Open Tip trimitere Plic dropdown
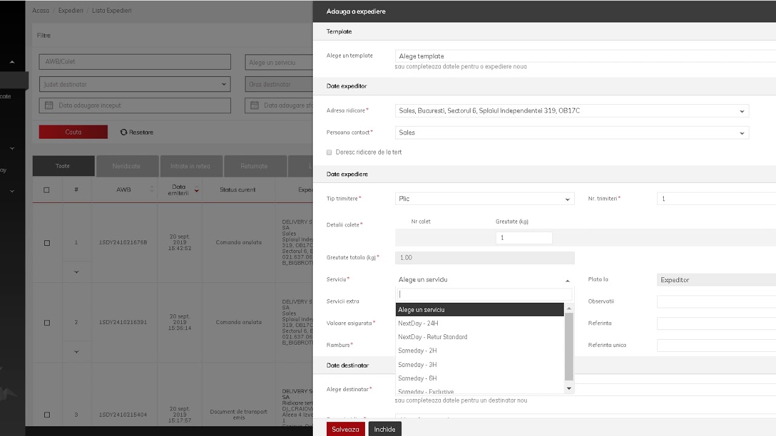 (484, 199)
